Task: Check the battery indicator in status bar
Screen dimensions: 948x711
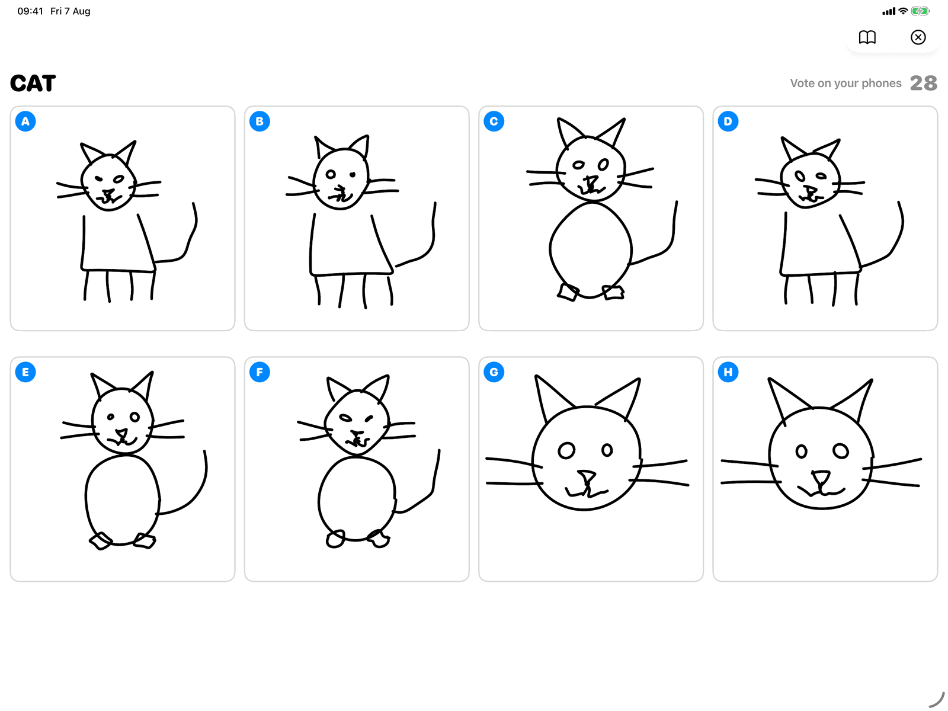Action: (920, 11)
